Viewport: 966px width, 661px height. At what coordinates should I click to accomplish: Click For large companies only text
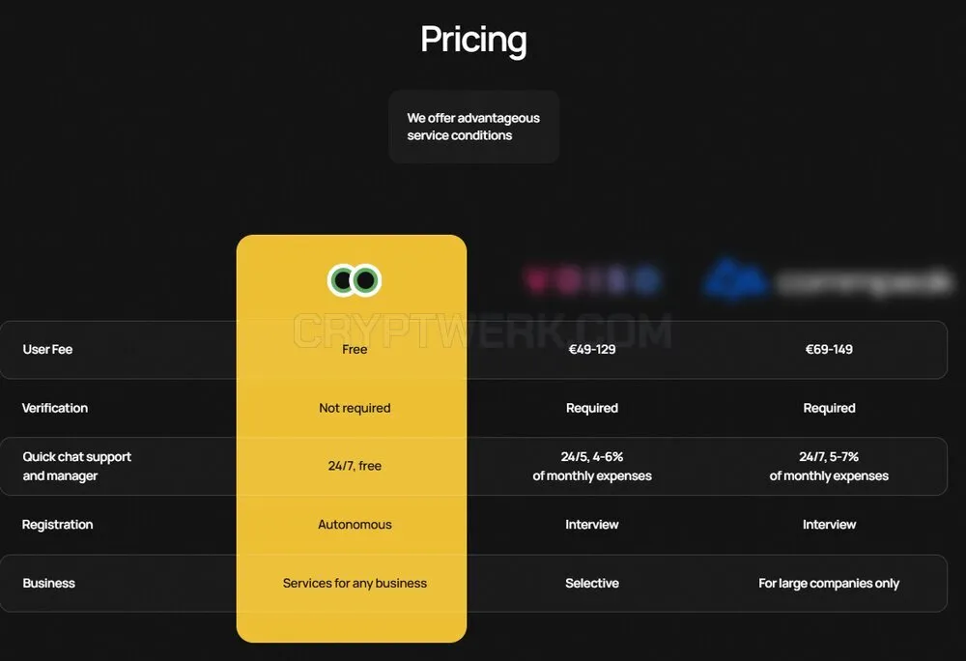coord(829,583)
